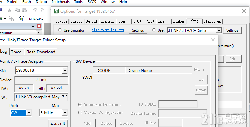The width and height of the screenshot is (250, 127).
Task: Click the Auto Clk button
Action: [x=58, y=124]
